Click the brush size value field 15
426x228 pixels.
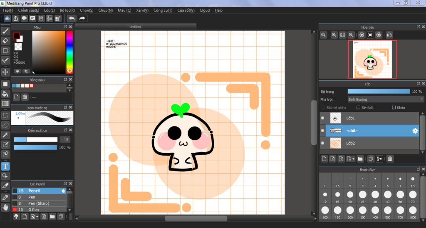pyautogui.click(x=65, y=140)
